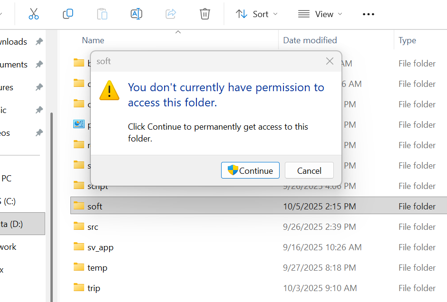Click the Copy icon in the toolbar
The width and height of the screenshot is (447, 302).
coord(68,14)
